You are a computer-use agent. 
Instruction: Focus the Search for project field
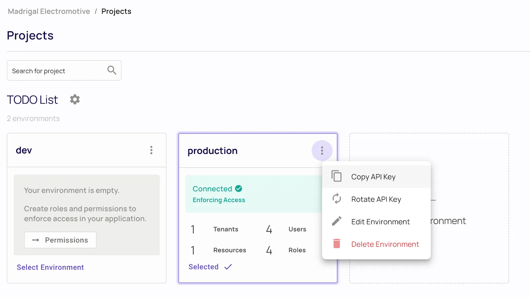(x=56, y=71)
